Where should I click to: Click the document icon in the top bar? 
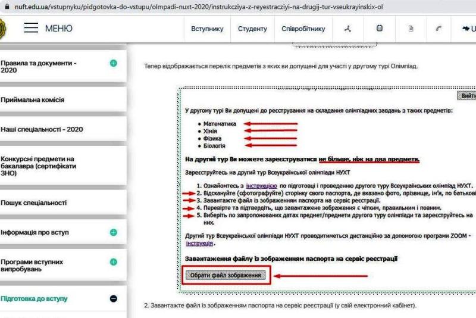tap(411, 29)
